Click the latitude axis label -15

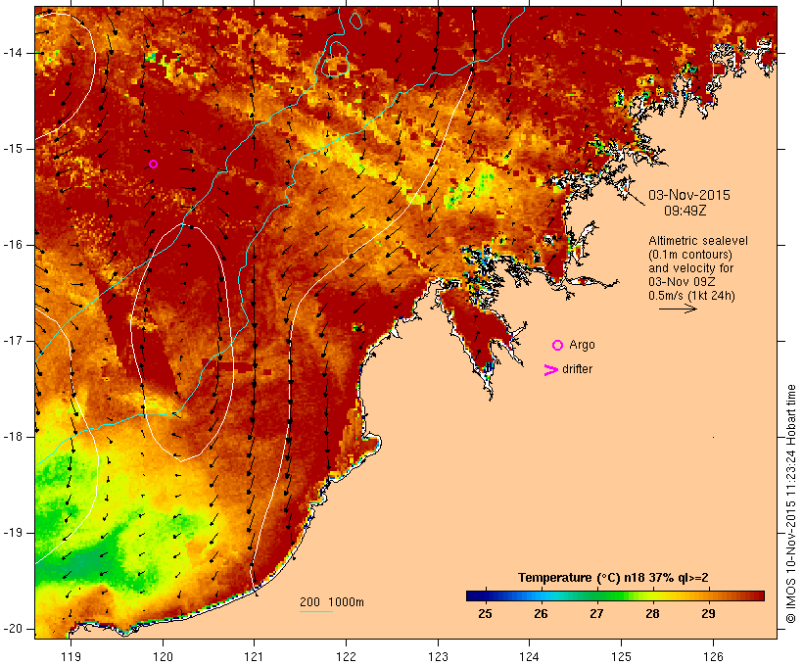click(x=13, y=149)
